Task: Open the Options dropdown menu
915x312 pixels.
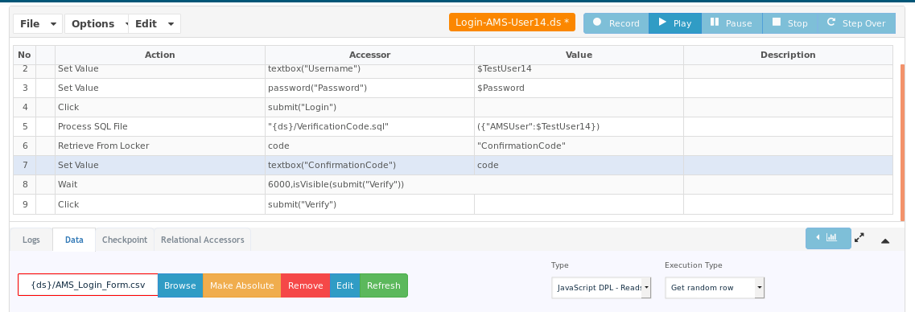Action: tap(97, 24)
